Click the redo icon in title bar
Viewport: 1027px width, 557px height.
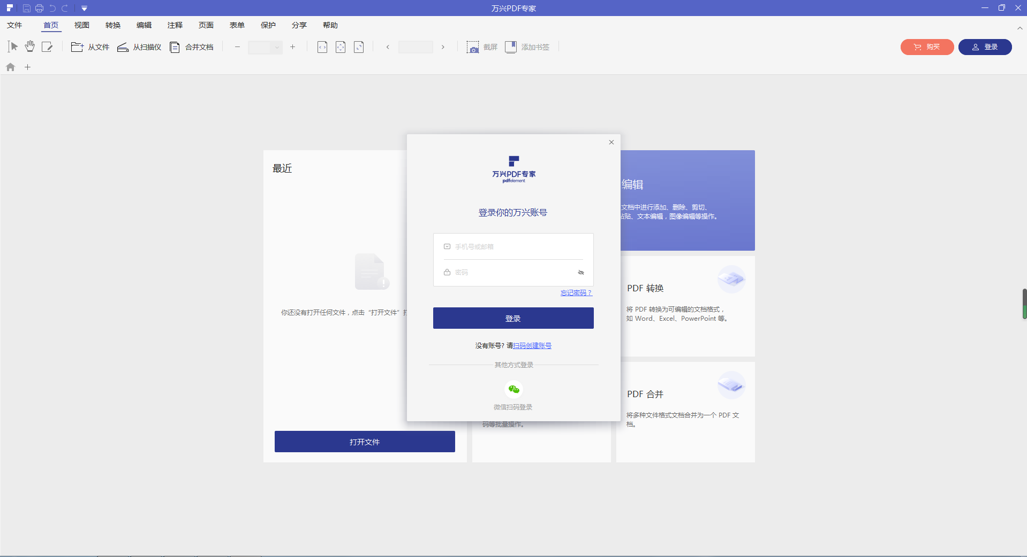coord(65,8)
